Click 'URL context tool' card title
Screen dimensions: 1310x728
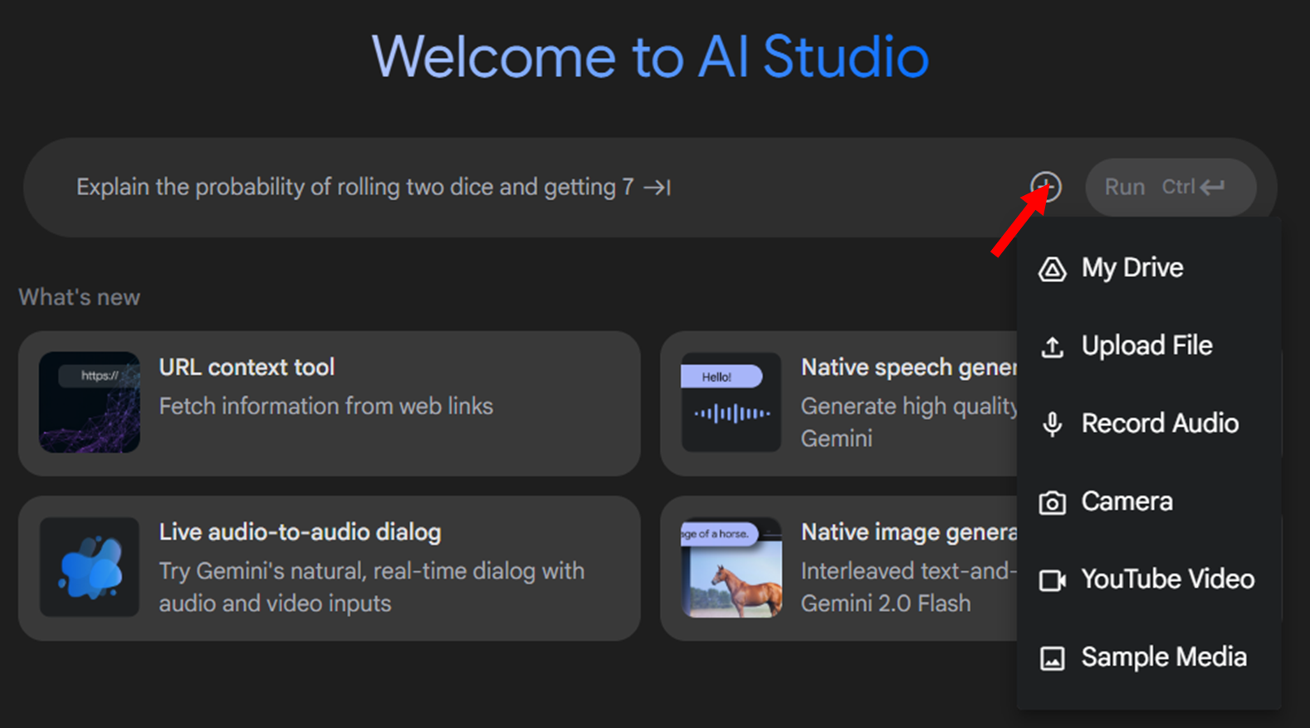pos(247,367)
